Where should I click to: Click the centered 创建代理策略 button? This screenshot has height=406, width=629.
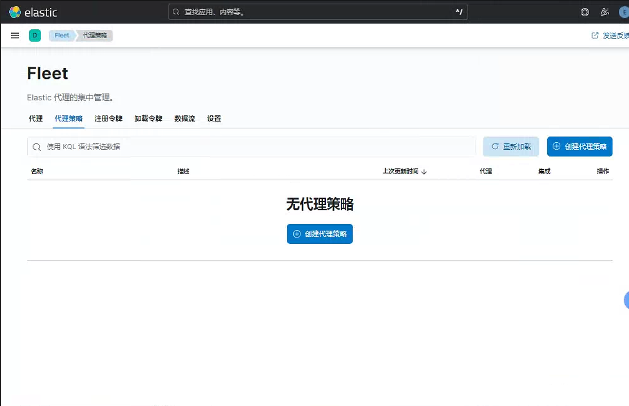click(320, 234)
